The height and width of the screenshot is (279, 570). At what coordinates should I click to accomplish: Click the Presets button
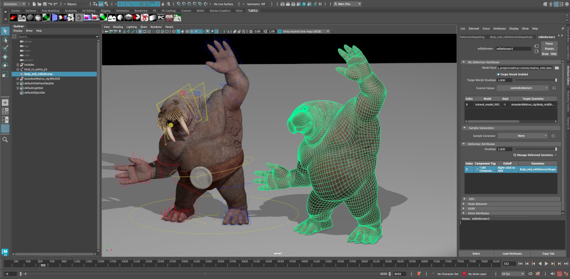[549, 48]
